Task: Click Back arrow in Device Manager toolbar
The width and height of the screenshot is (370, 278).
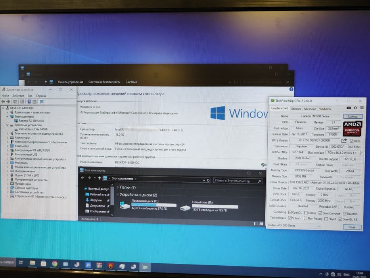Action: [3, 102]
